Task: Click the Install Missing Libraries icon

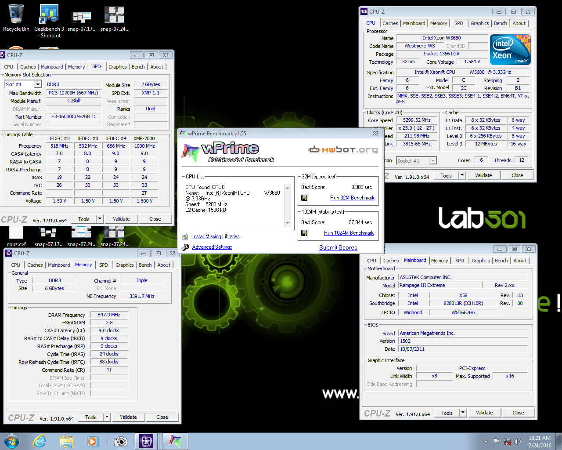Action: (x=185, y=236)
